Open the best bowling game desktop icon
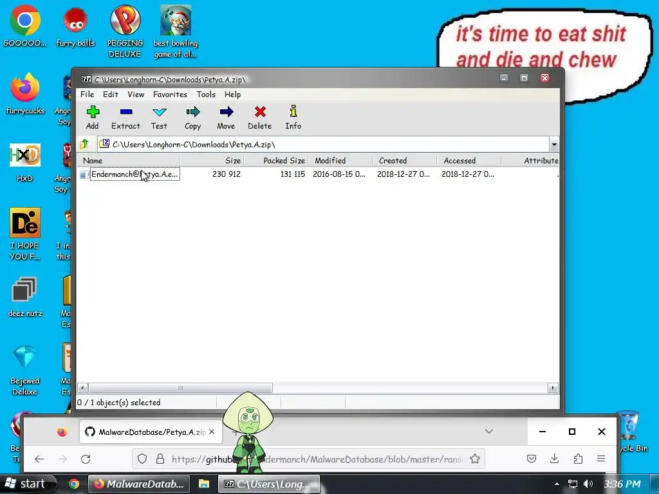 (x=175, y=32)
